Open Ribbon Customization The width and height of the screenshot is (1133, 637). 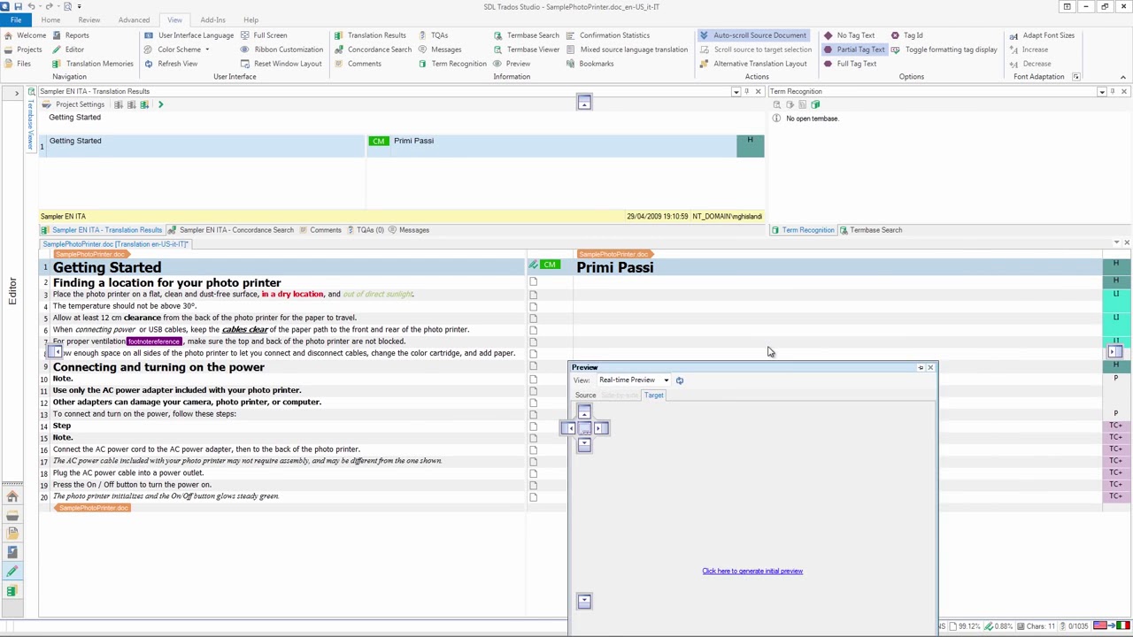[x=281, y=50]
